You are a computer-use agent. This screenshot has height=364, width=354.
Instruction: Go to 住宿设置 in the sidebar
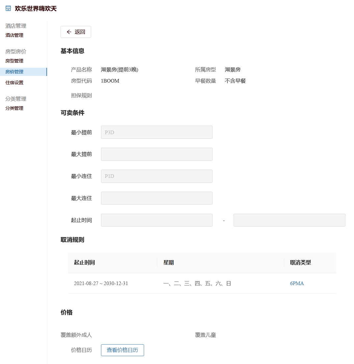tap(14, 83)
